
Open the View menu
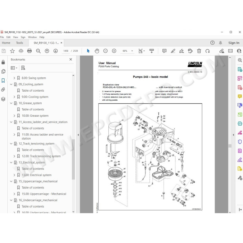tap(16, 37)
